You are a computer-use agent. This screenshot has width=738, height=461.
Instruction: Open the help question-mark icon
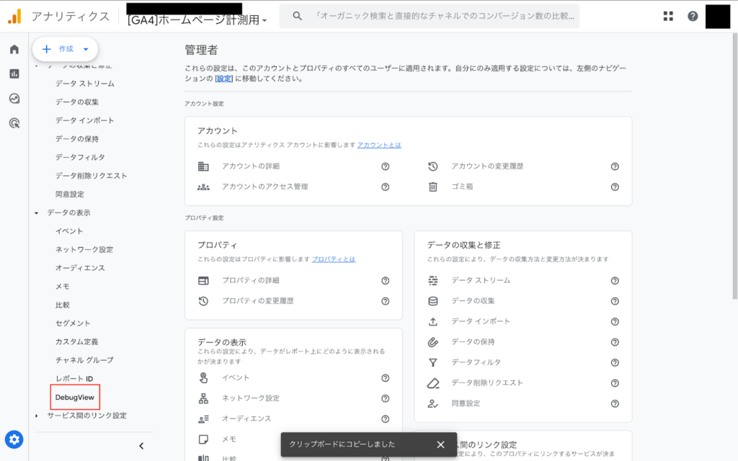click(693, 15)
